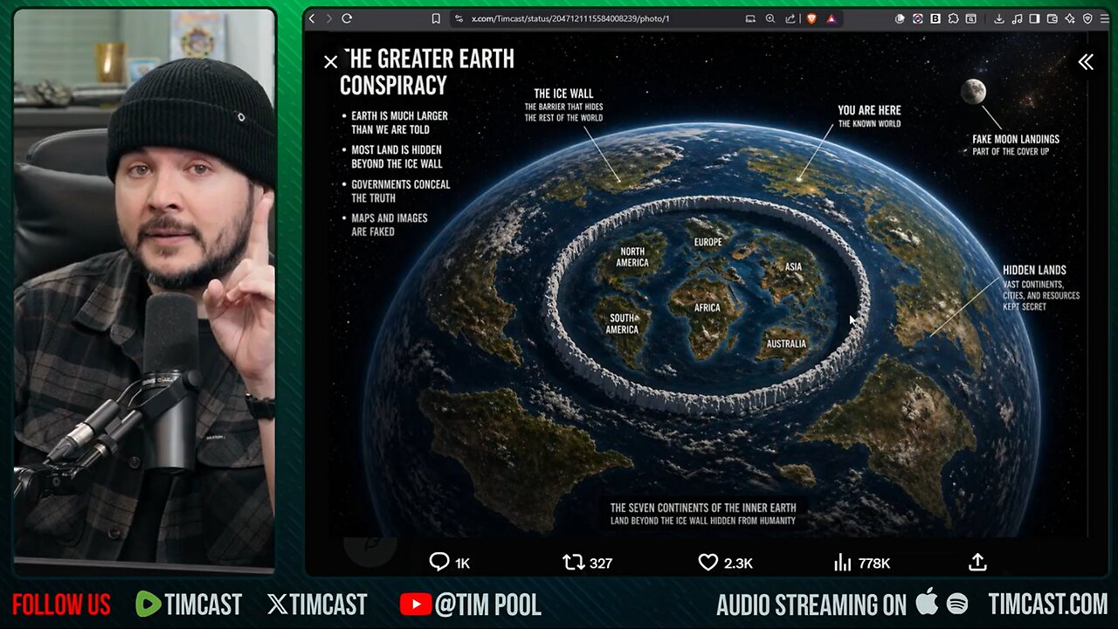Open the view analytics bar chart icon

click(843, 563)
